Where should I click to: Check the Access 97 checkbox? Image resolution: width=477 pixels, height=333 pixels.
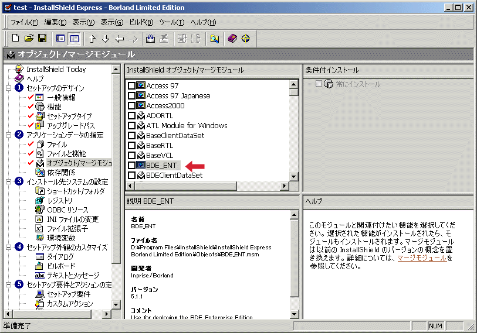click(x=131, y=85)
